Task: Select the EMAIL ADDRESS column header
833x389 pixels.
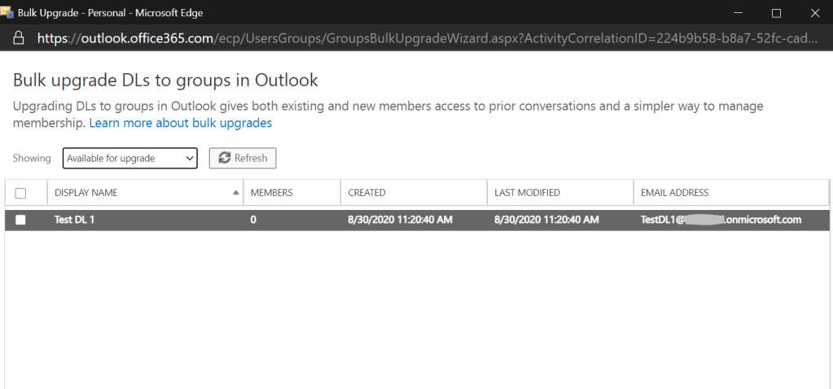Action: pos(674,193)
